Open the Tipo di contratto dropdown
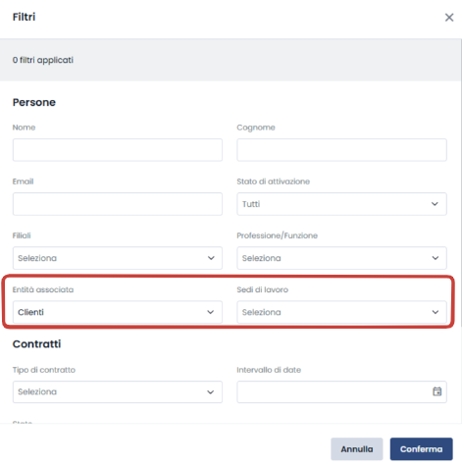Viewport: 462px width, 465px height. coord(118,391)
